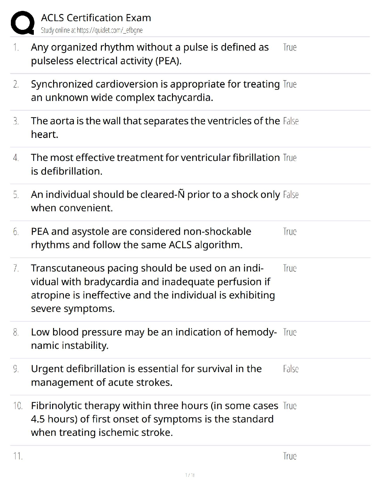Select the cleared prior to shock statement

(155, 201)
